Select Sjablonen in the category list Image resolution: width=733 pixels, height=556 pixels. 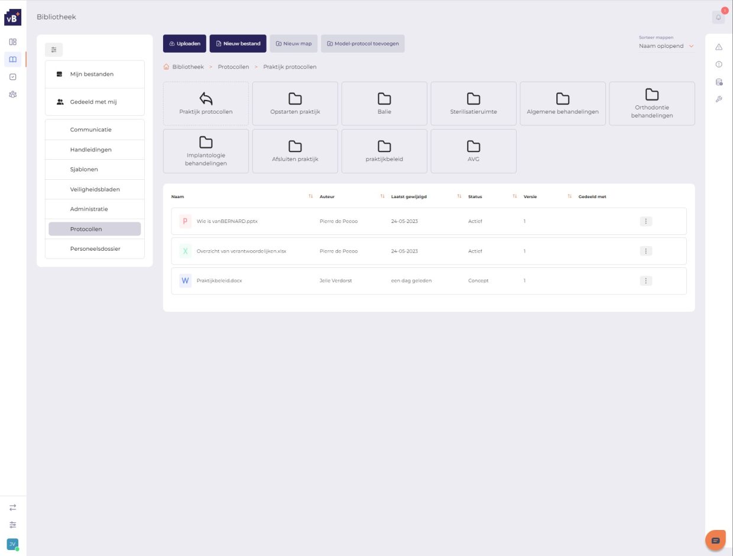tap(84, 169)
